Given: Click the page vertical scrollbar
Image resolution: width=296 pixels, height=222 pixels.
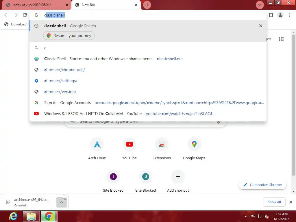Looking at the screenshot, I should tap(293, 106).
